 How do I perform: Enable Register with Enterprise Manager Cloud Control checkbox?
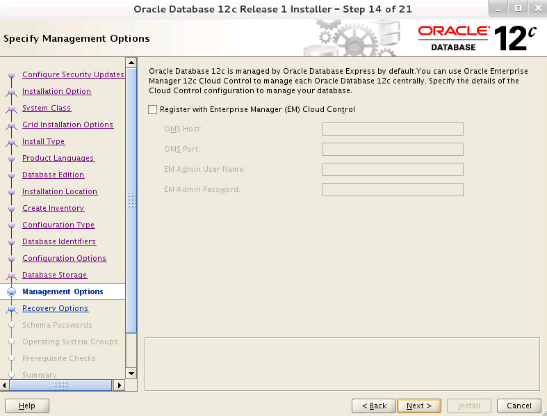pyautogui.click(x=152, y=110)
